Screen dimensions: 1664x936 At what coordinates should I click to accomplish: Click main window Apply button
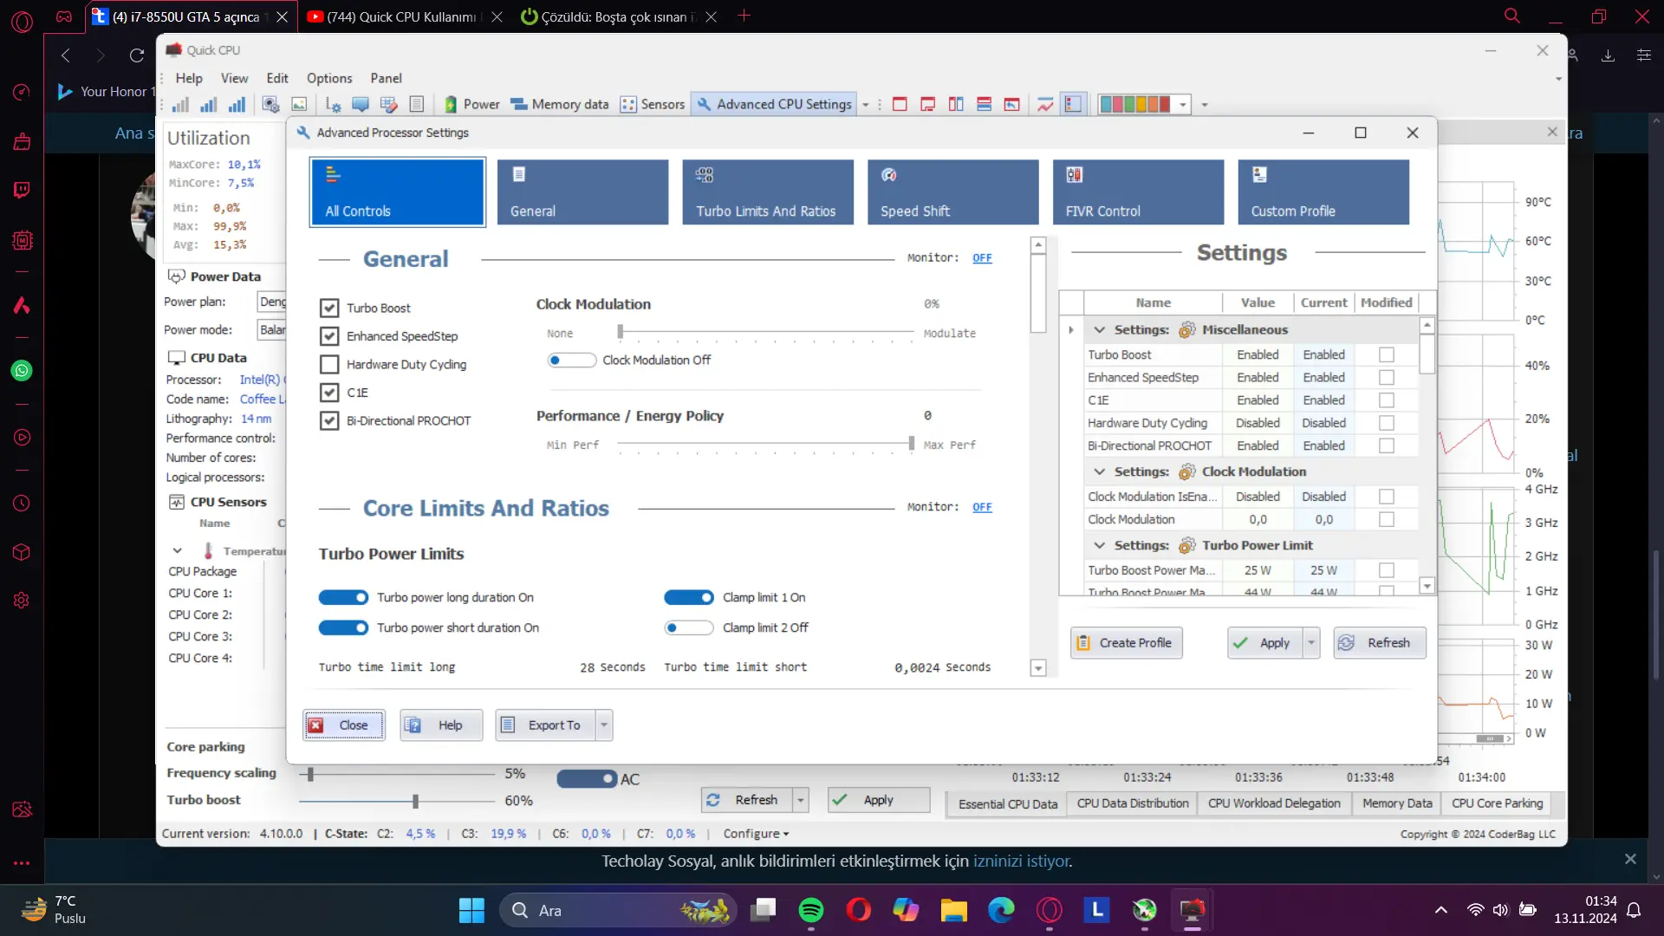coord(878,800)
